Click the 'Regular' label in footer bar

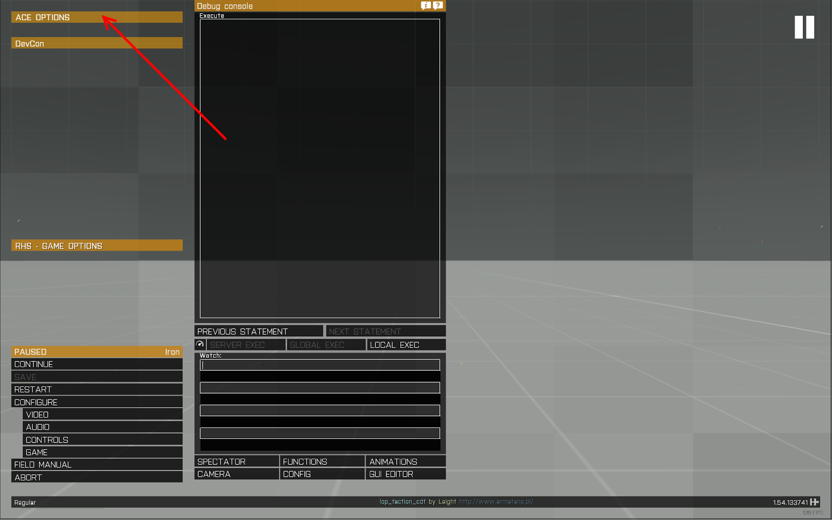pyautogui.click(x=25, y=503)
